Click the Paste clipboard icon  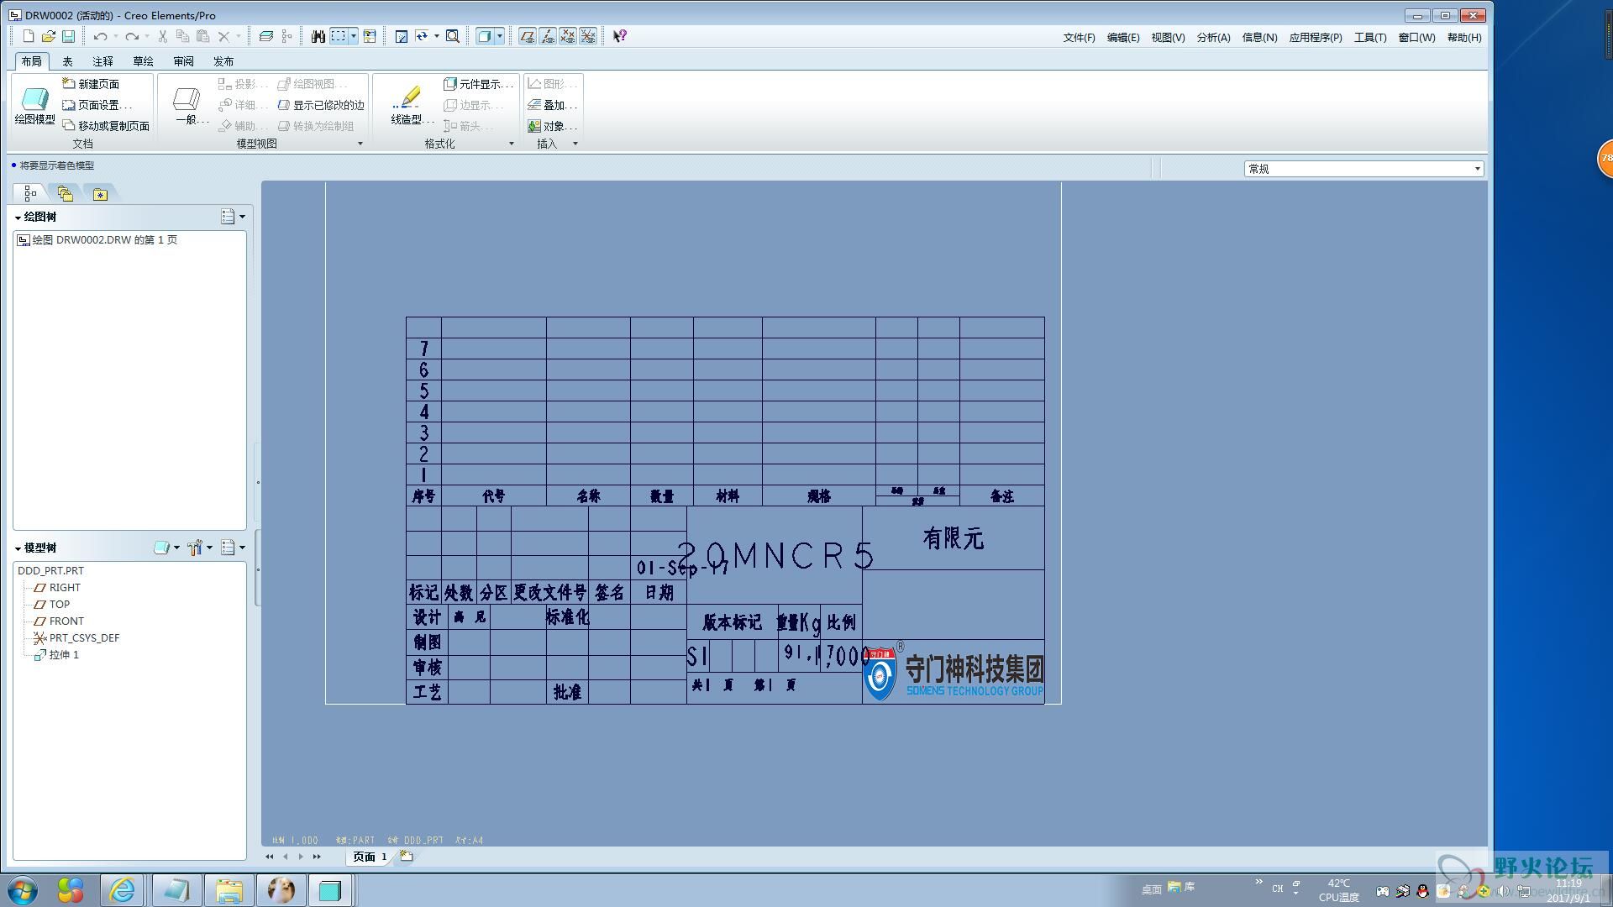pos(202,36)
